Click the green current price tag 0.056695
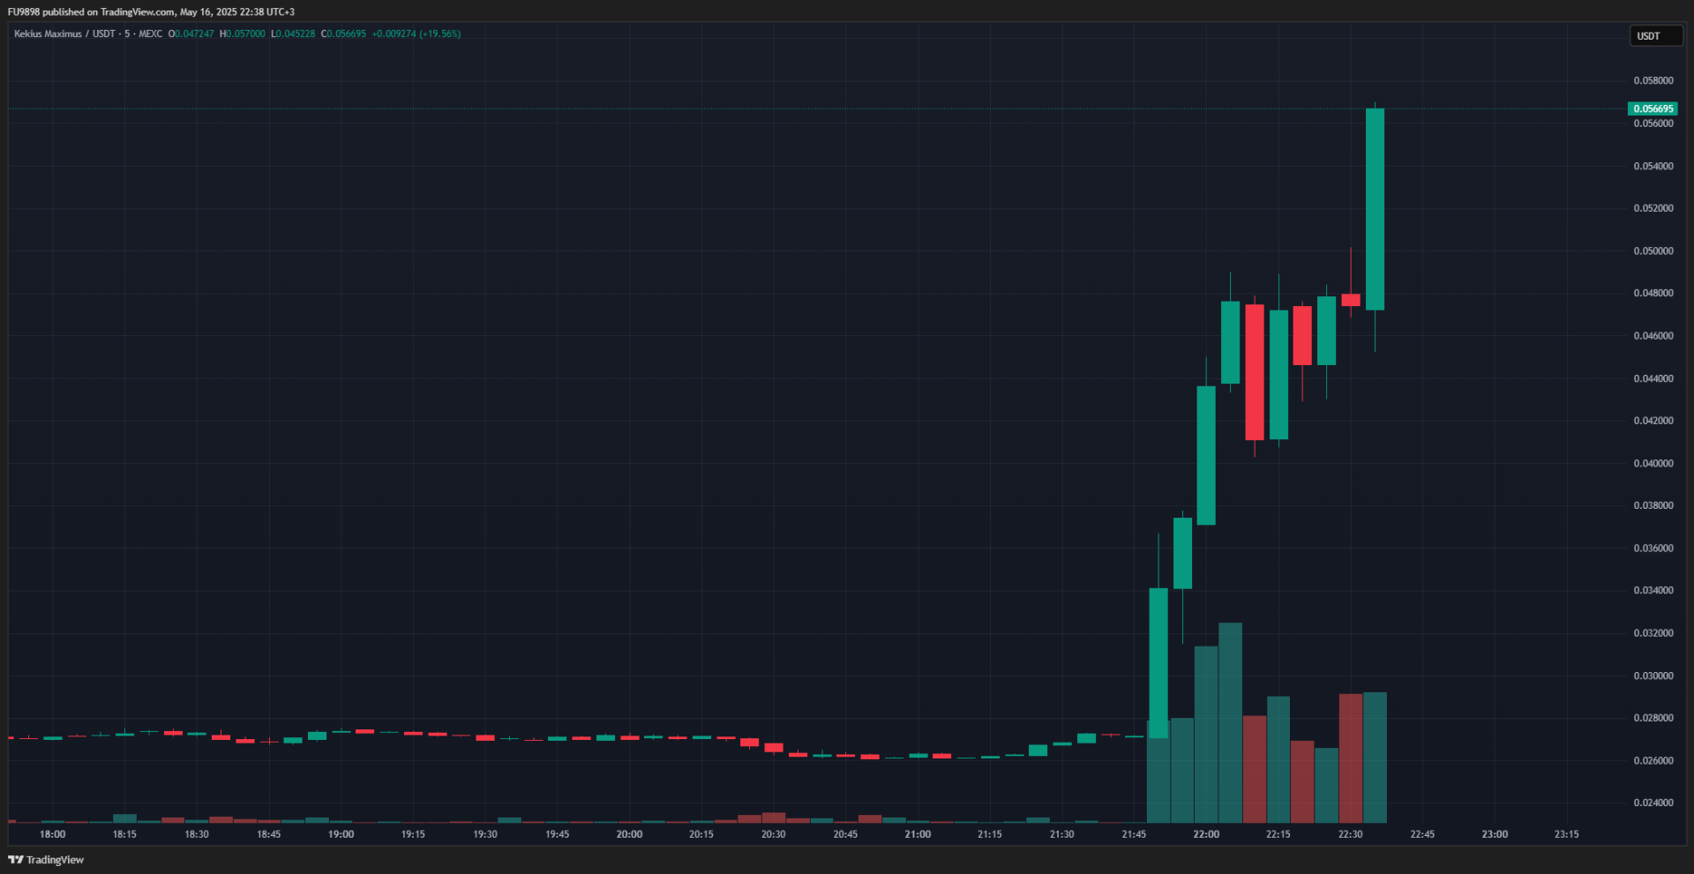 [x=1652, y=109]
